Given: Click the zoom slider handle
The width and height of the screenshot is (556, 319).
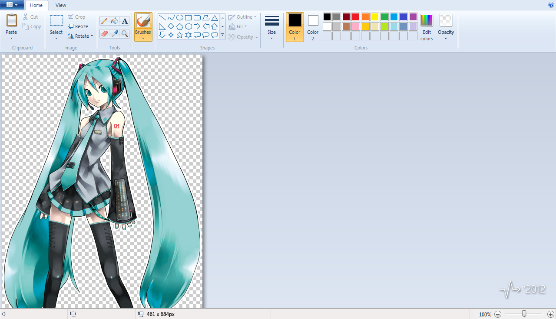Looking at the screenshot, I should (524, 314).
